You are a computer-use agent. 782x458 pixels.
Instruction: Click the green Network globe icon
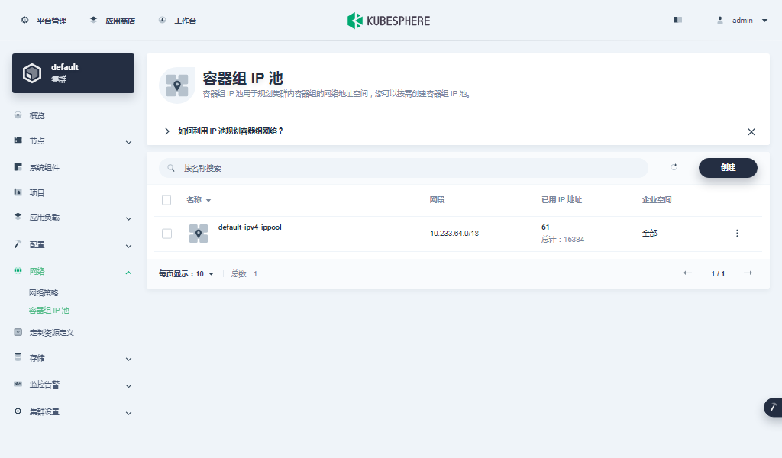[x=18, y=271]
